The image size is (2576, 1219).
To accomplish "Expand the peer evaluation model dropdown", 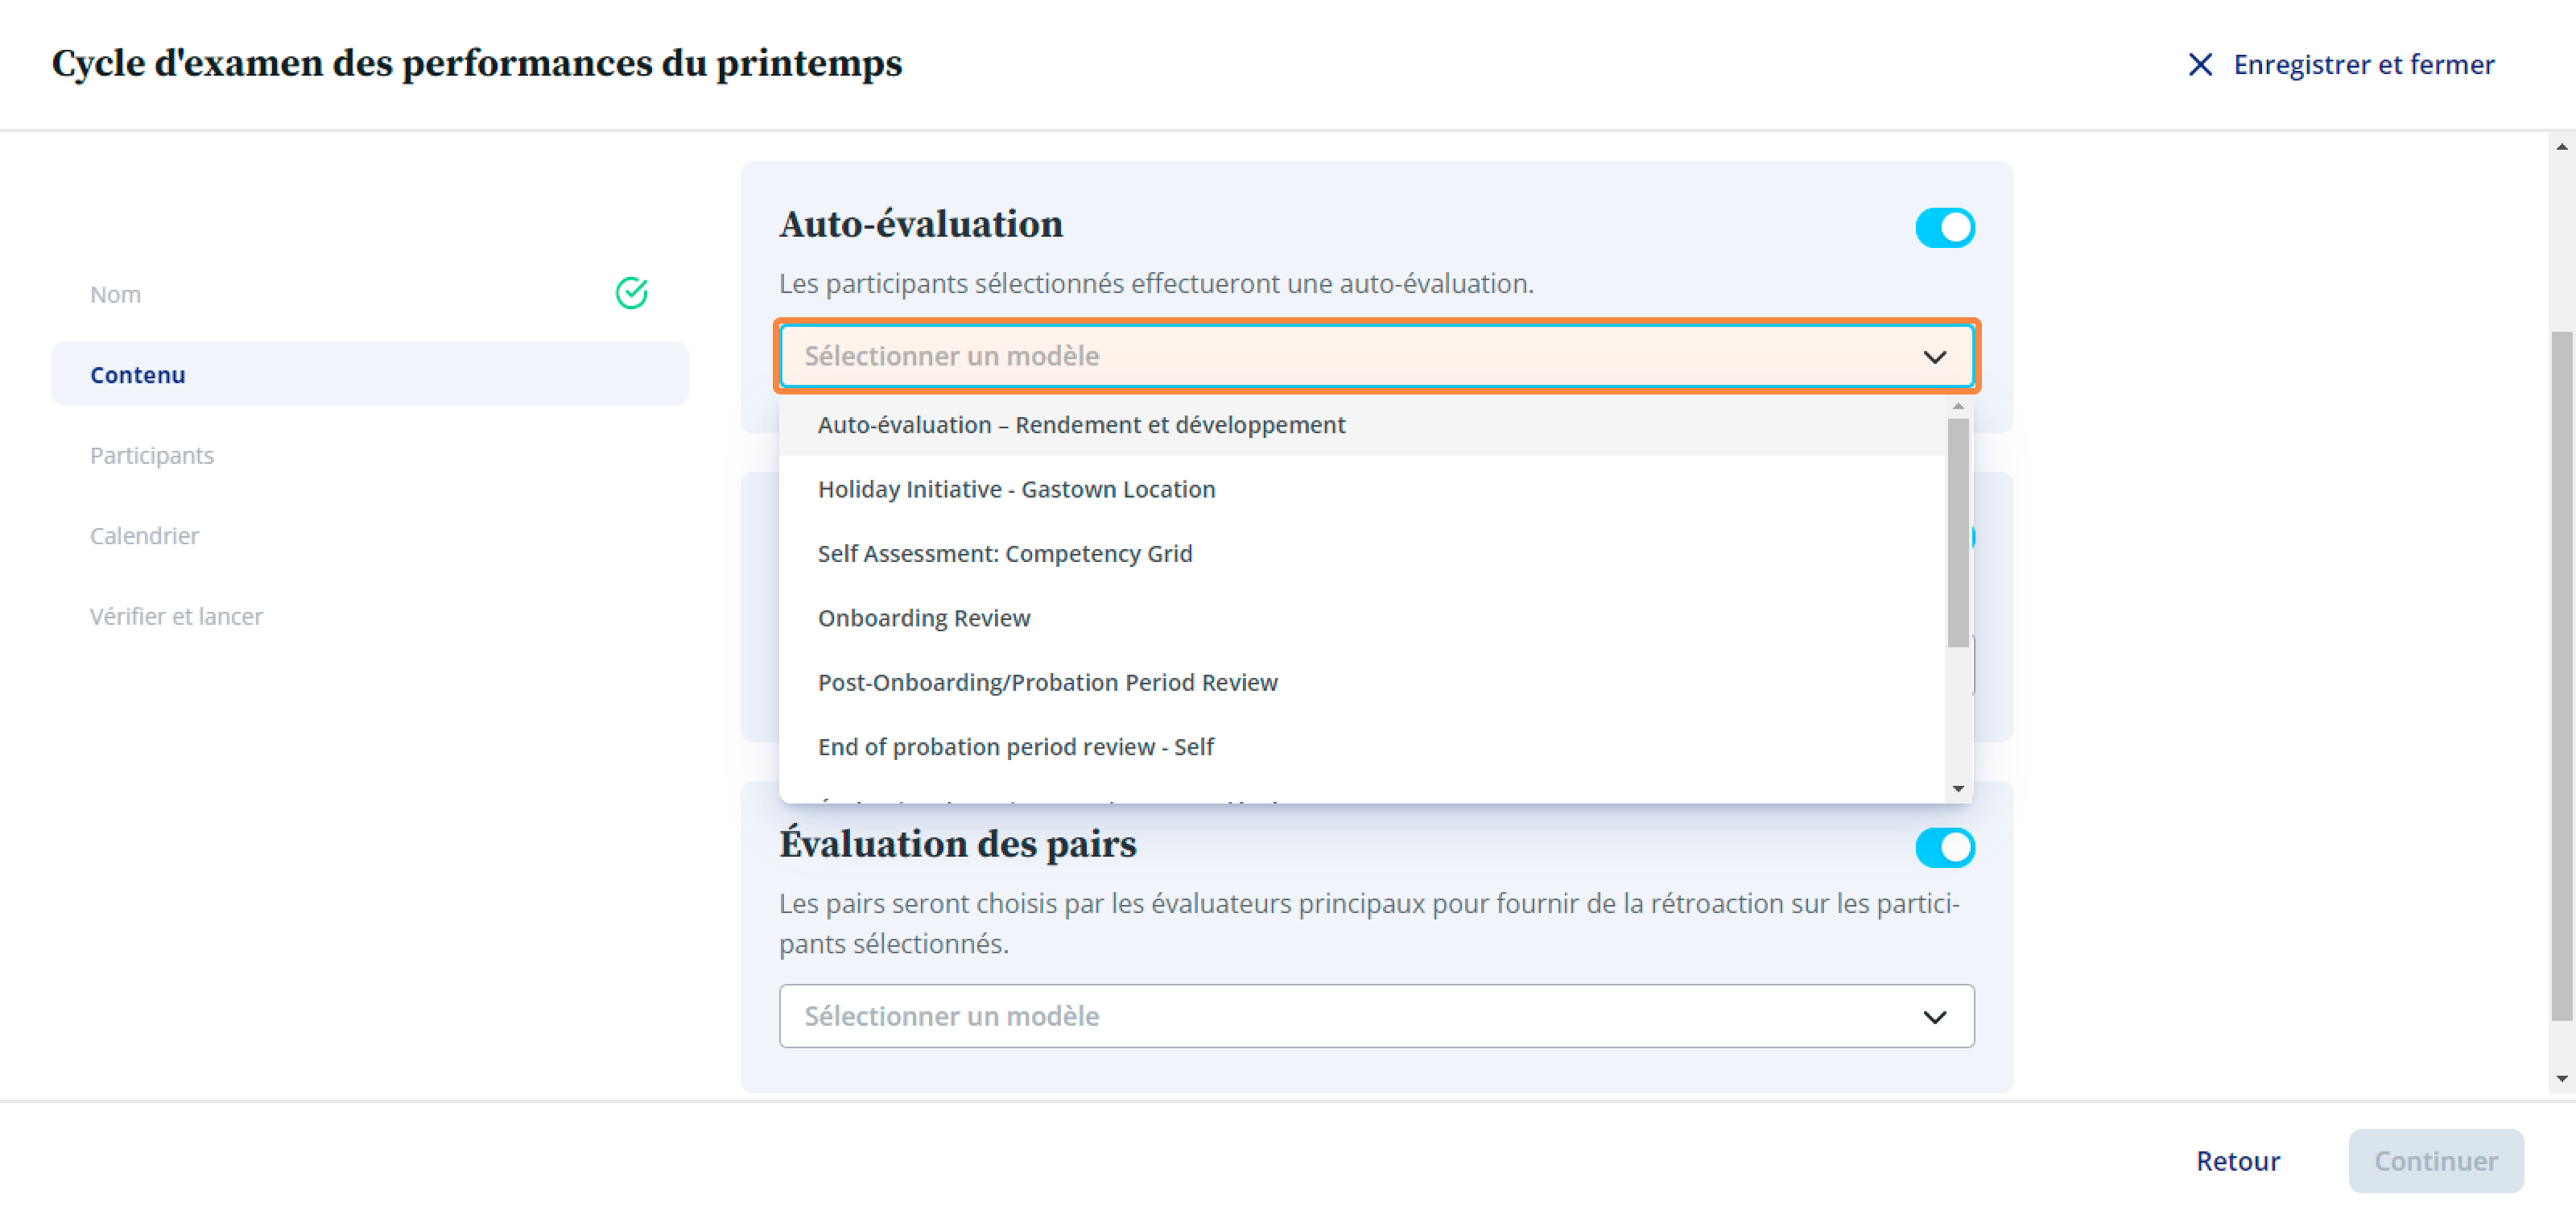I will 1376,1017.
